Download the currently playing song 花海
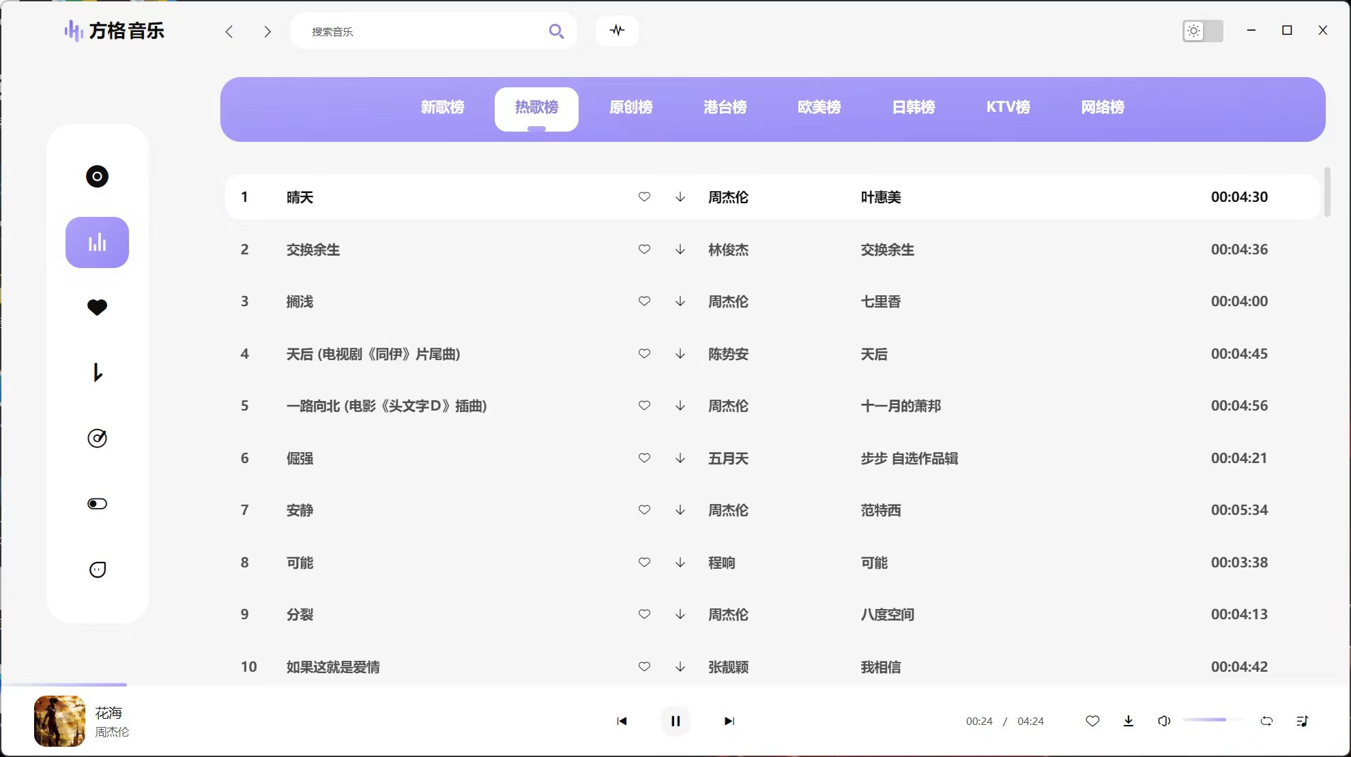 click(1129, 721)
